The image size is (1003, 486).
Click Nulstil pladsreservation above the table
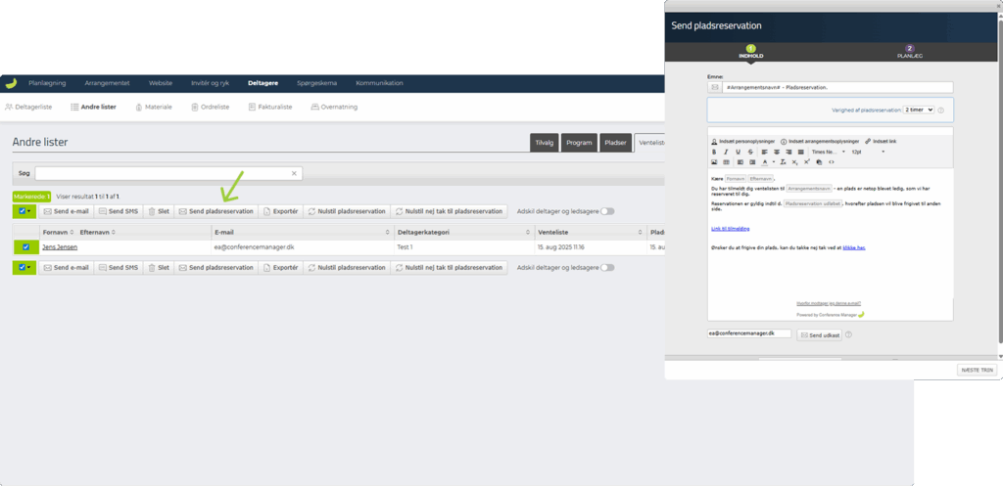coord(347,211)
